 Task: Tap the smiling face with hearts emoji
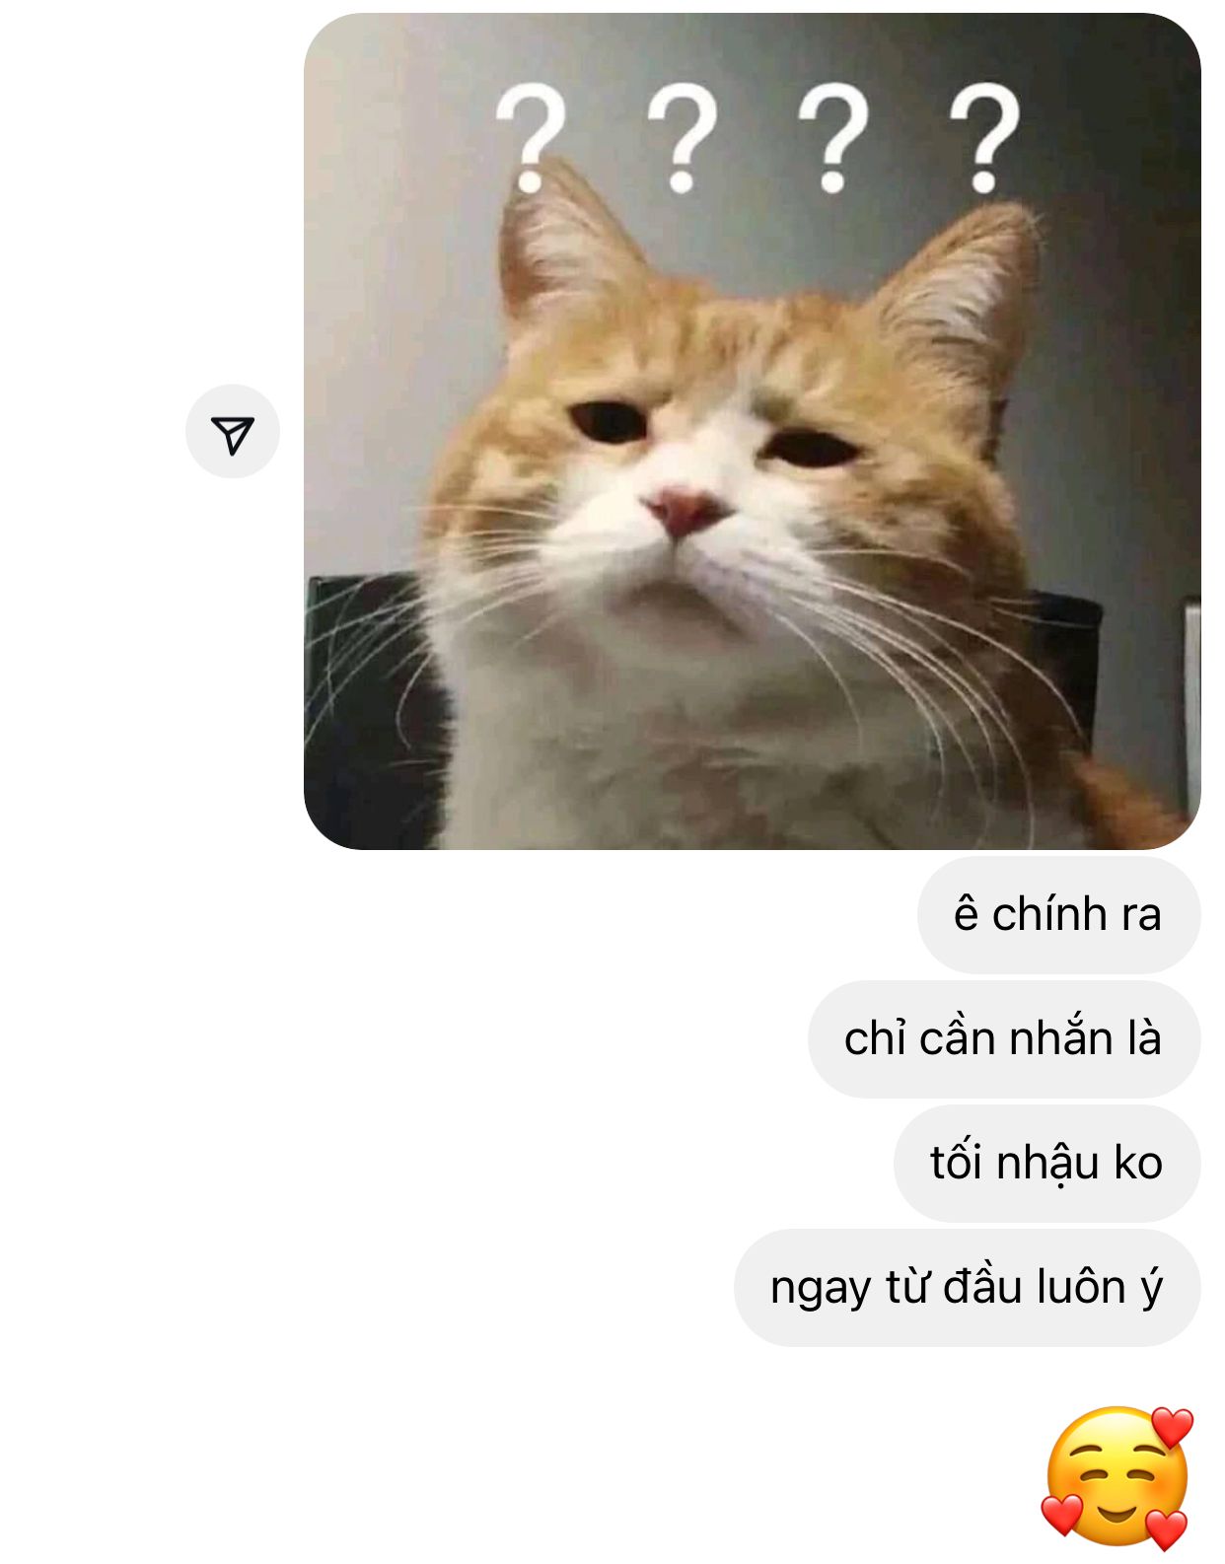[x=1117, y=1477]
